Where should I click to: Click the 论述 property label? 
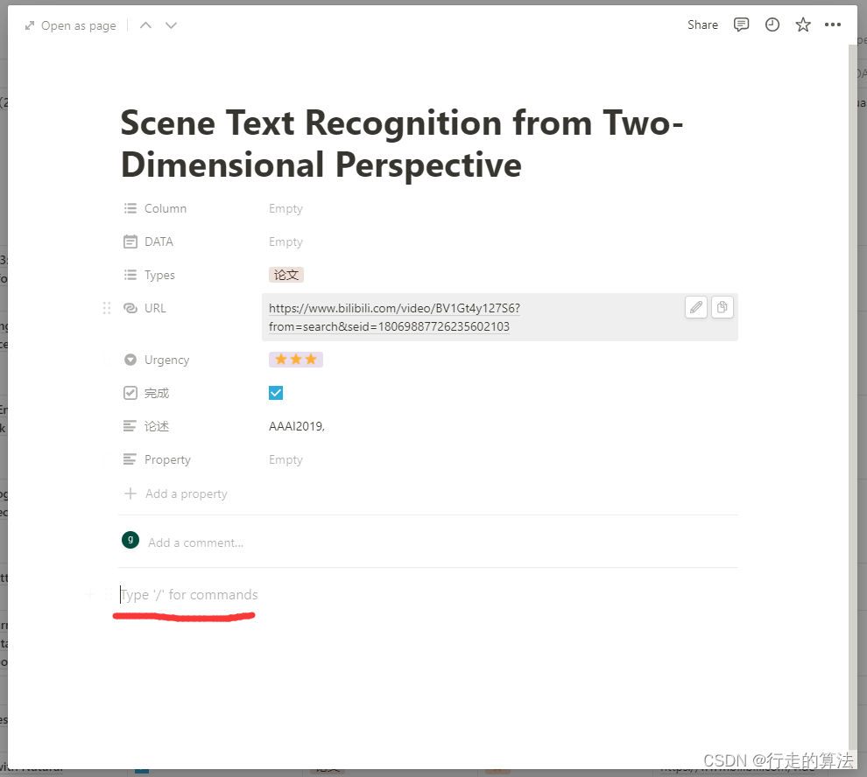[157, 426]
